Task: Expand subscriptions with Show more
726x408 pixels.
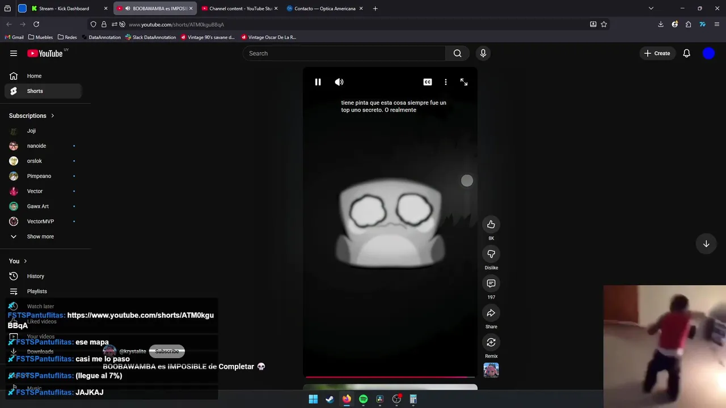Action: [x=43, y=236]
